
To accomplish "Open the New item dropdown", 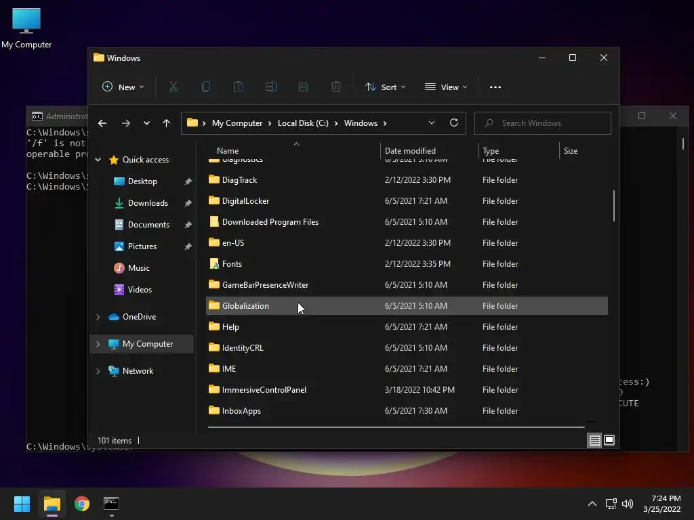I will 123,87.
